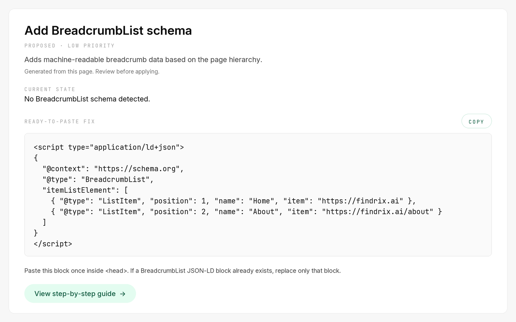Screen dimensions: 516x322
Task: Click the READY-TO-PASTE FIX label
Action: [59, 122]
